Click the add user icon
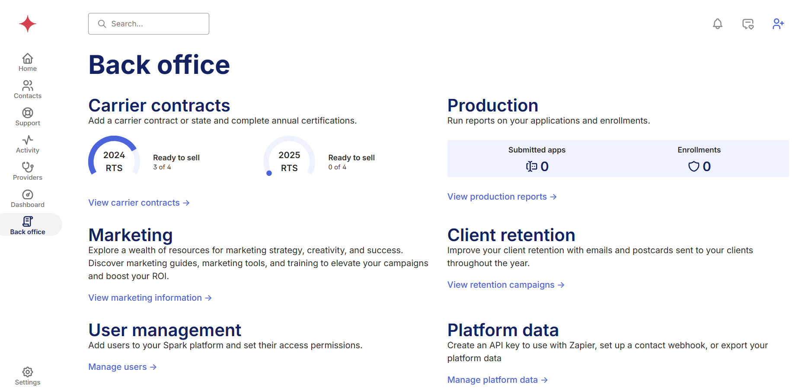 click(x=778, y=24)
